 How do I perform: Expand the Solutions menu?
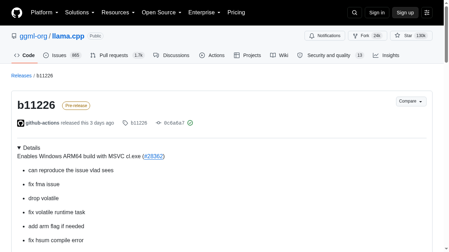tap(80, 13)
